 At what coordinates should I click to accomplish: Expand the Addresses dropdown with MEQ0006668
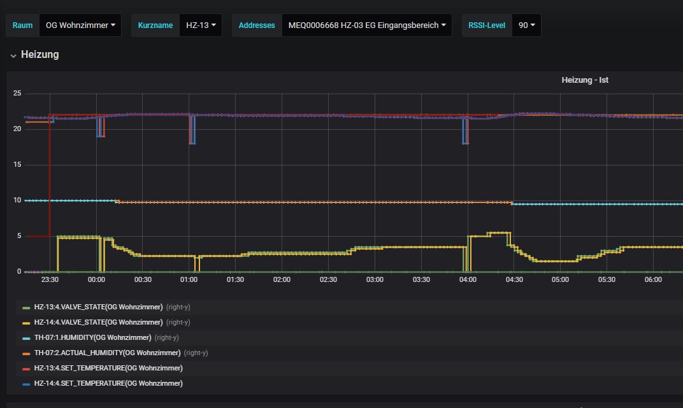pos(366,25)
